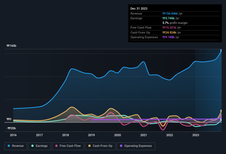Select the 2017 x-axis label

point(39,135)
